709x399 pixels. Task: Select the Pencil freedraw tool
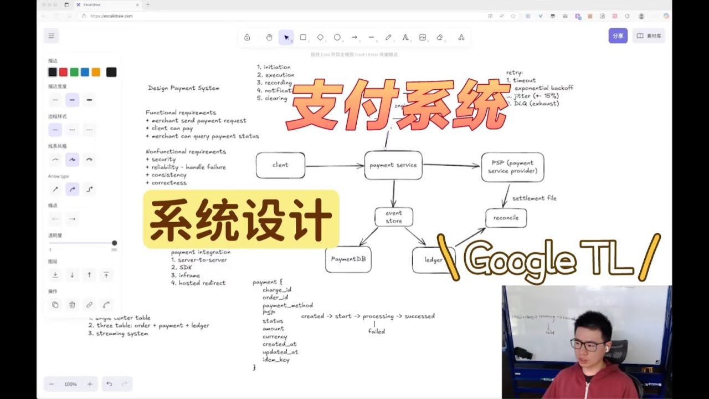388,37
